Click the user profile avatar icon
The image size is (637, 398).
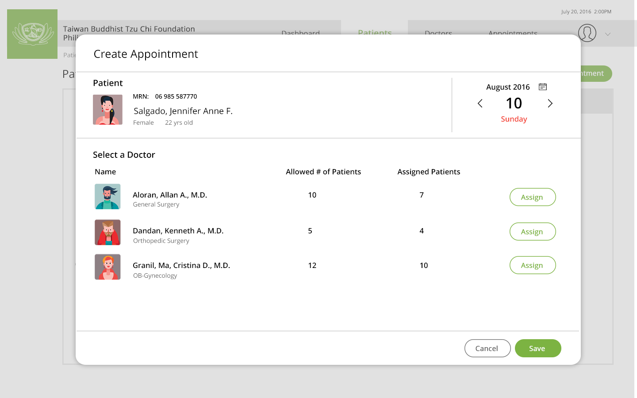[587, 33]
